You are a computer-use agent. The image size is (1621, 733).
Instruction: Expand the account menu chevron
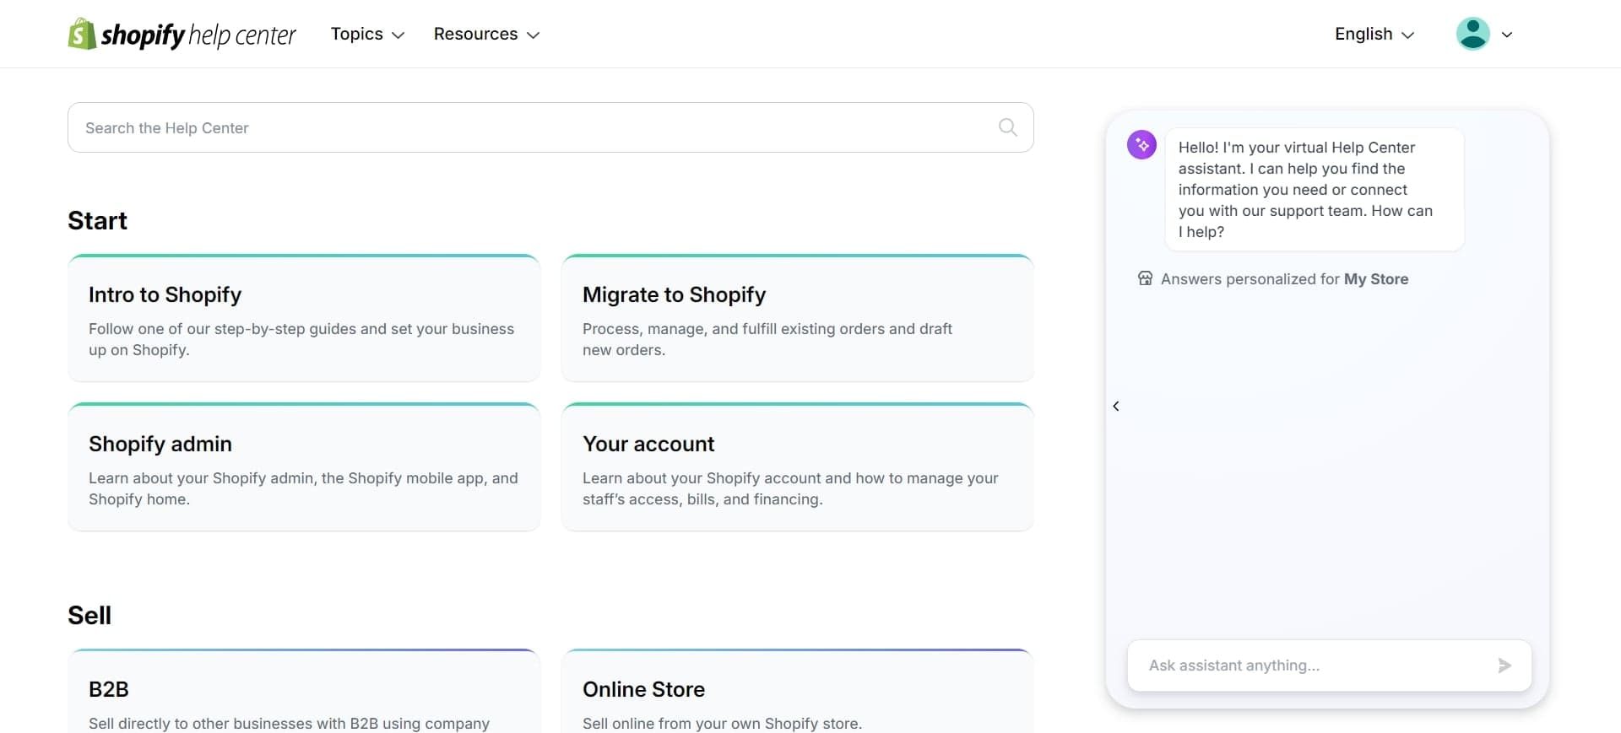pos(1507,35)
